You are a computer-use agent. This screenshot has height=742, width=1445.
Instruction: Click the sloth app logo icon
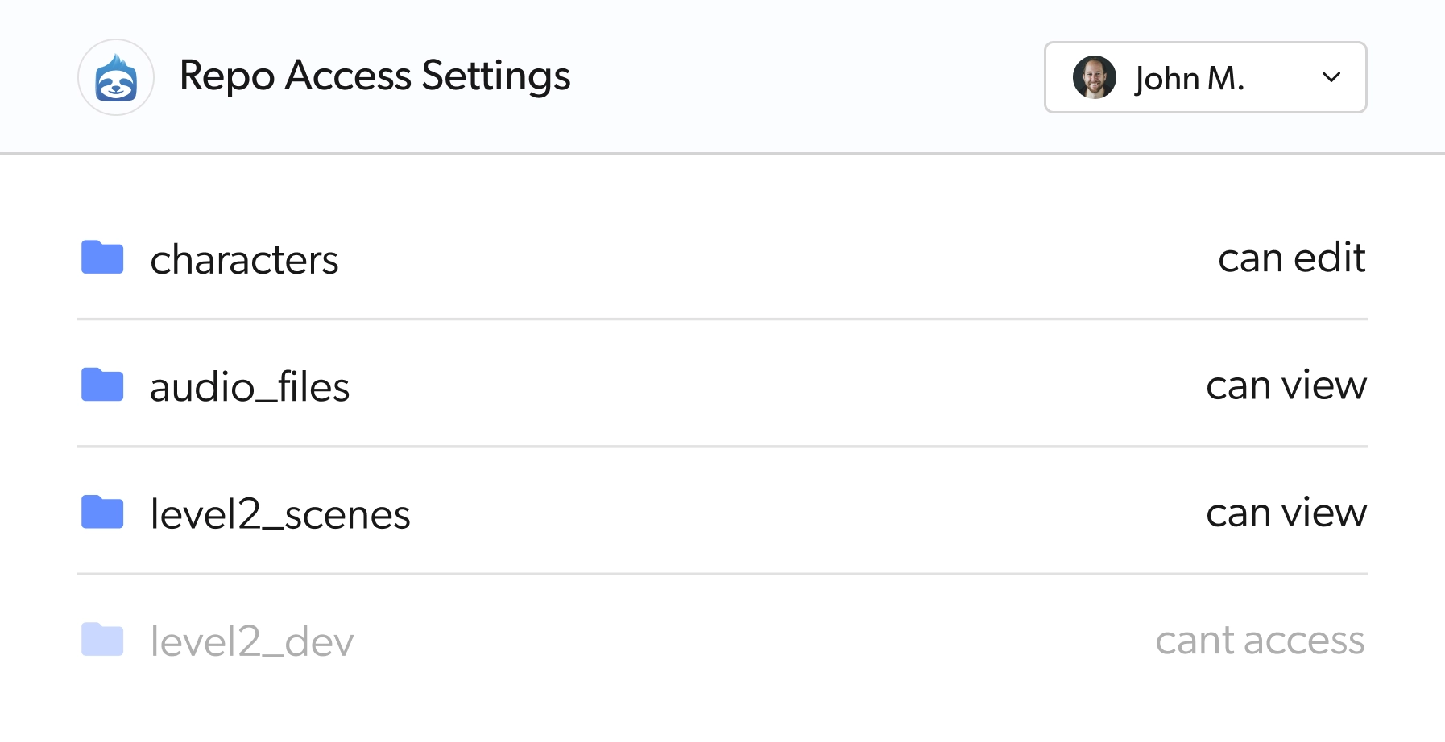pos(115,76)
